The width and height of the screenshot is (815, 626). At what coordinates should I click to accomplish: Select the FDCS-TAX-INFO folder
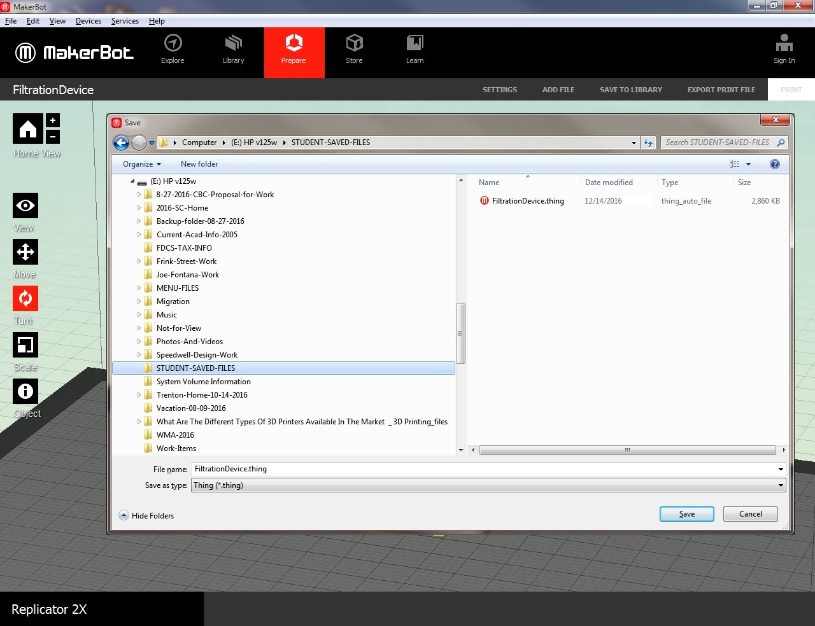tap(184, 248)
